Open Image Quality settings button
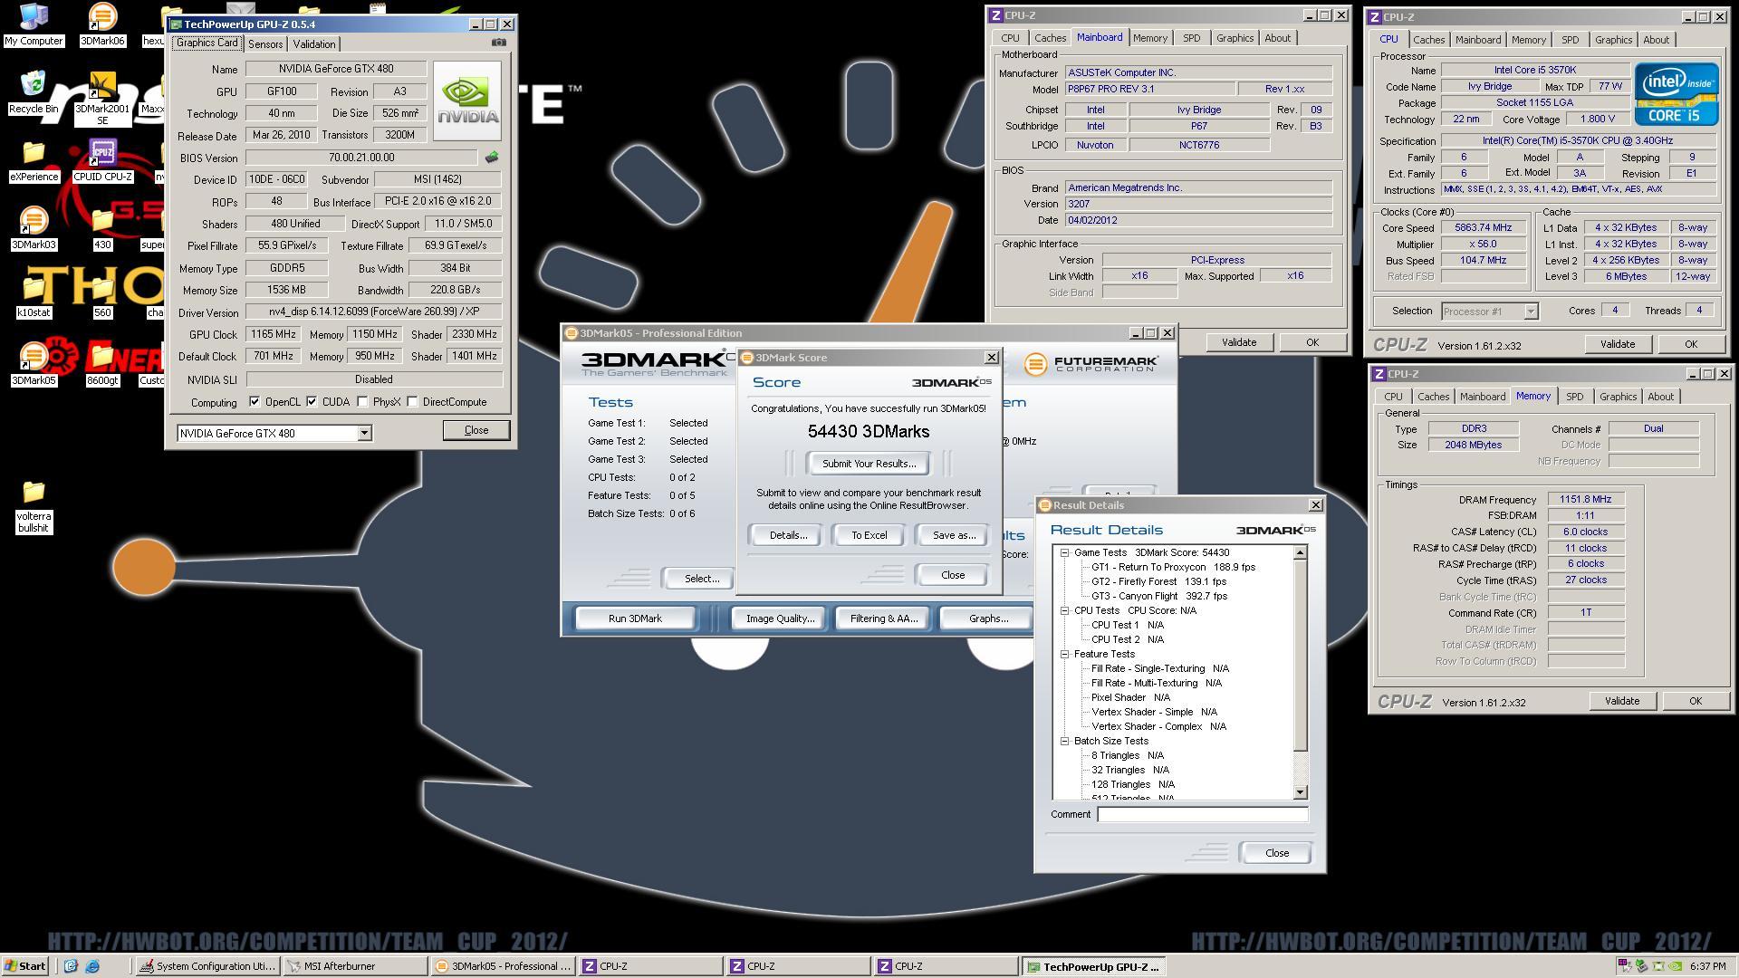 (x=780, y=618)
